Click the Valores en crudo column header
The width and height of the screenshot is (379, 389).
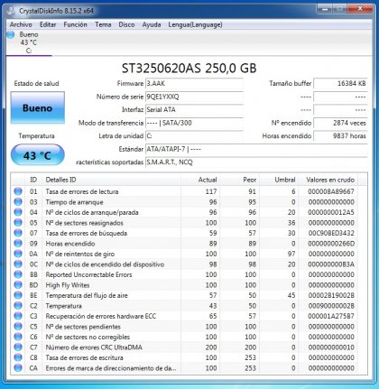pos(328,180)
